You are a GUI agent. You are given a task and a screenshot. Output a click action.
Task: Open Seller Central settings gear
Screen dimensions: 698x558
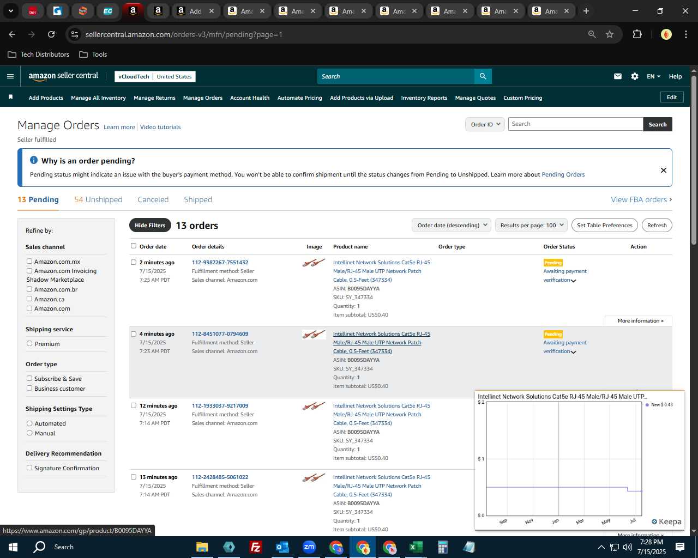click(635, 76)
